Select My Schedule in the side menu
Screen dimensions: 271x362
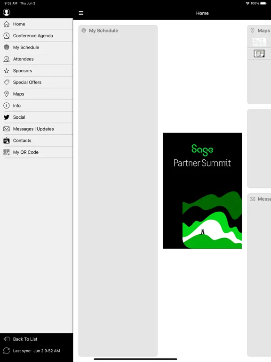click(36, 47)
